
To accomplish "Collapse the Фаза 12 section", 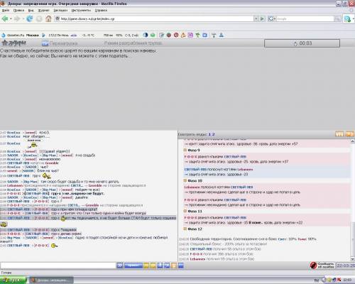I will coord(185,229).
